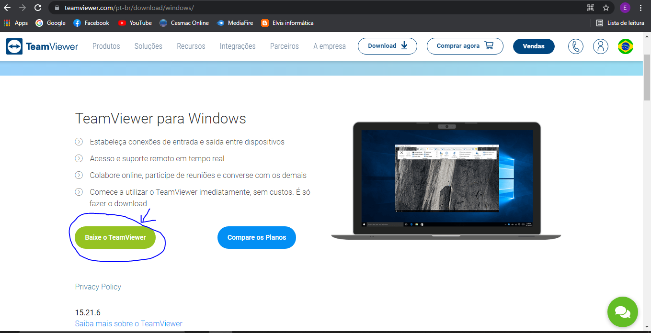651x333 pixels.
Task: Click 'Acesso e suporte remoto em tempo real'
Action: pos(157,158)
